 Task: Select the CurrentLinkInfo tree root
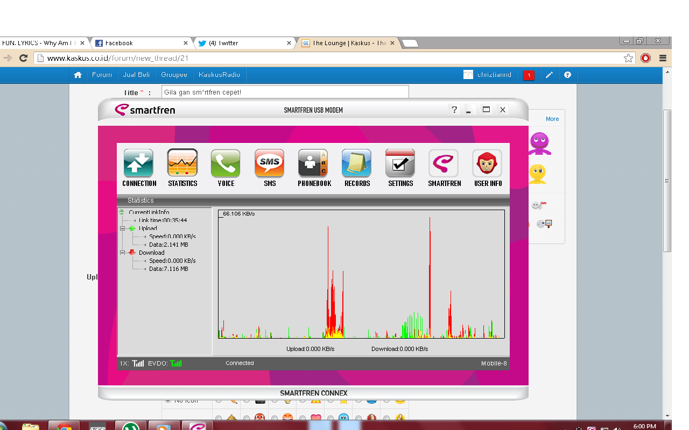tap(149, 212)
